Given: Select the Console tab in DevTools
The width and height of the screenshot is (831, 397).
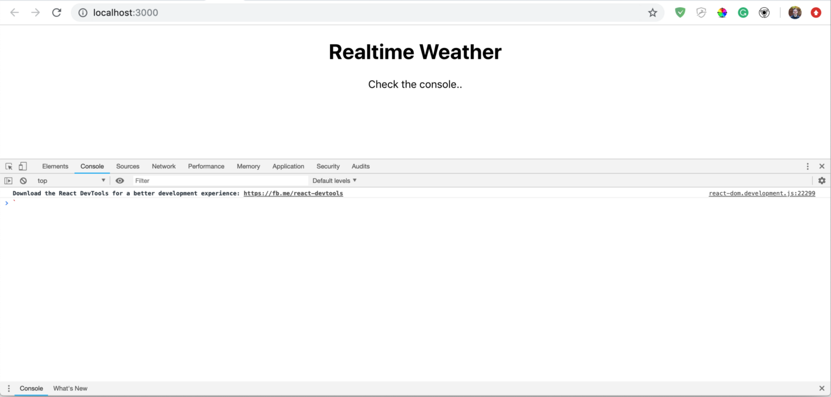Looking at the screenshot, I should 92,166.
